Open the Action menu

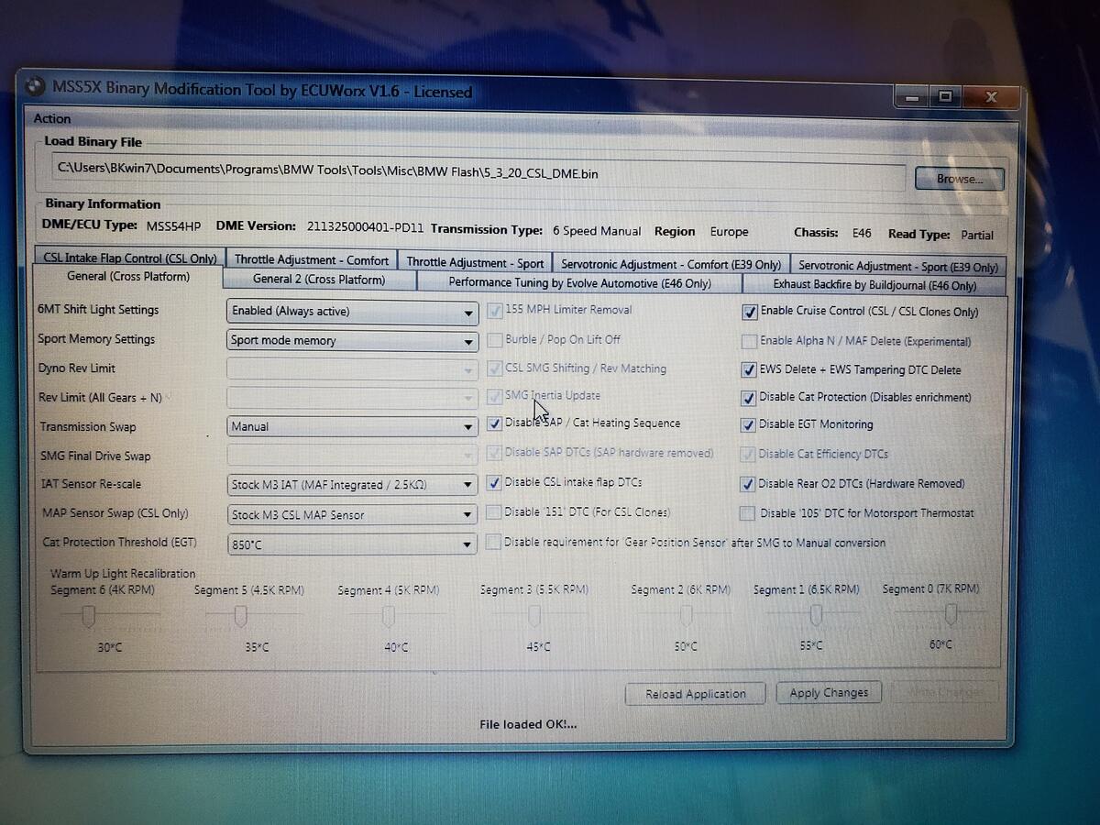(52, 118)
